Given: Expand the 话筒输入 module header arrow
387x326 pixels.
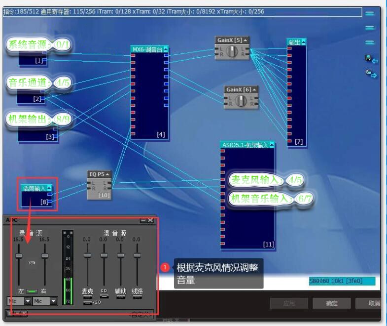Looking at the screenshot, I should (x=49, y=188).
